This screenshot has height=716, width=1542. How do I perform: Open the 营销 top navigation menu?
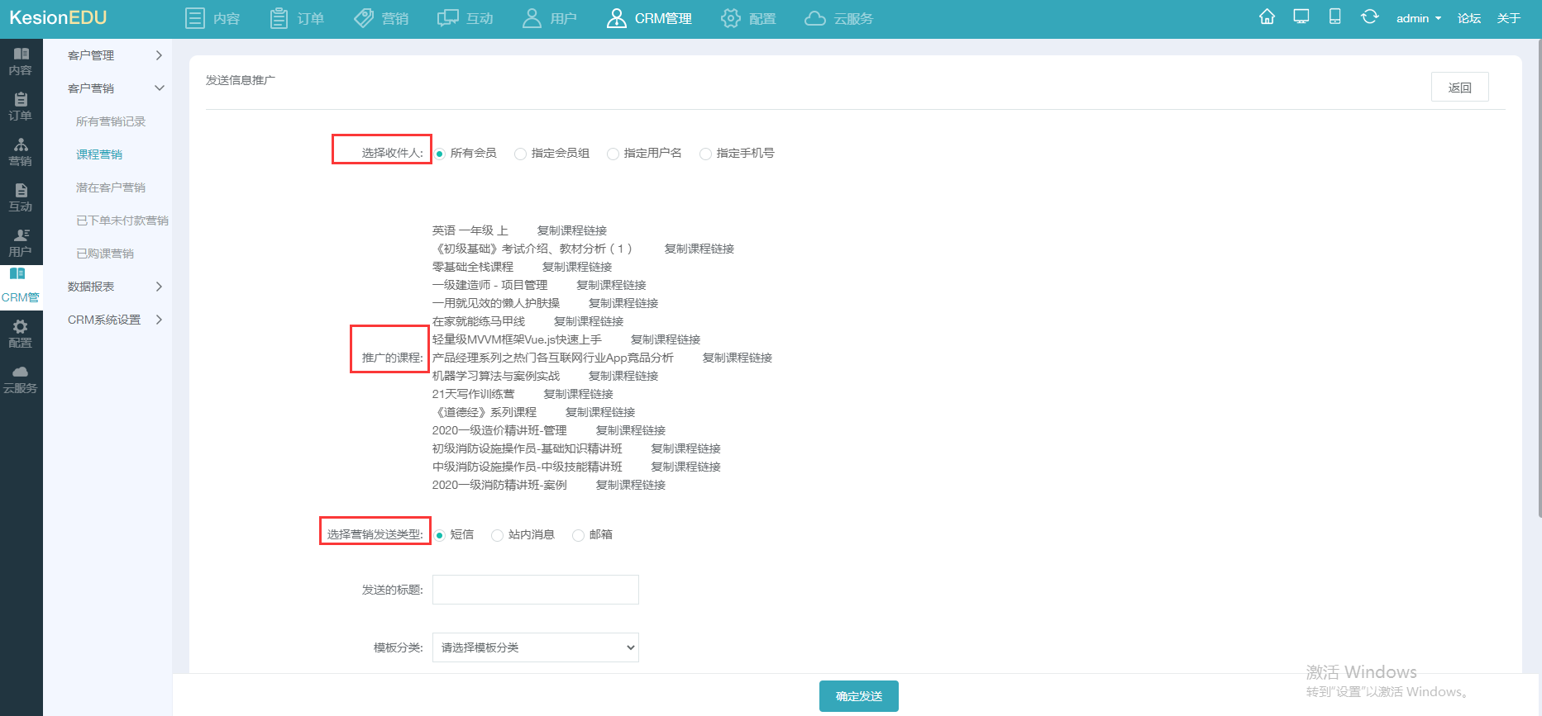pos(381,18)
